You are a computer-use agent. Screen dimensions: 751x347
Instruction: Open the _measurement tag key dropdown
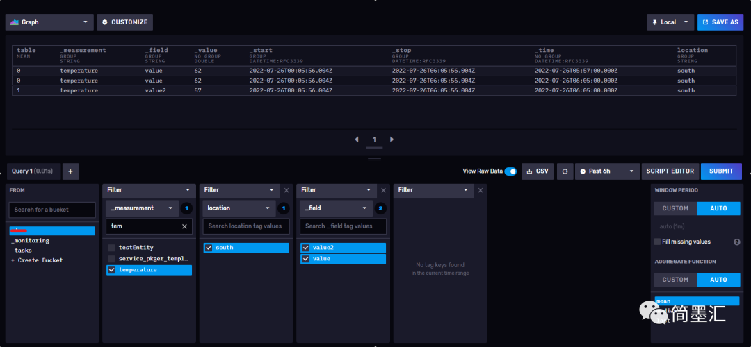tap(142, 208)
